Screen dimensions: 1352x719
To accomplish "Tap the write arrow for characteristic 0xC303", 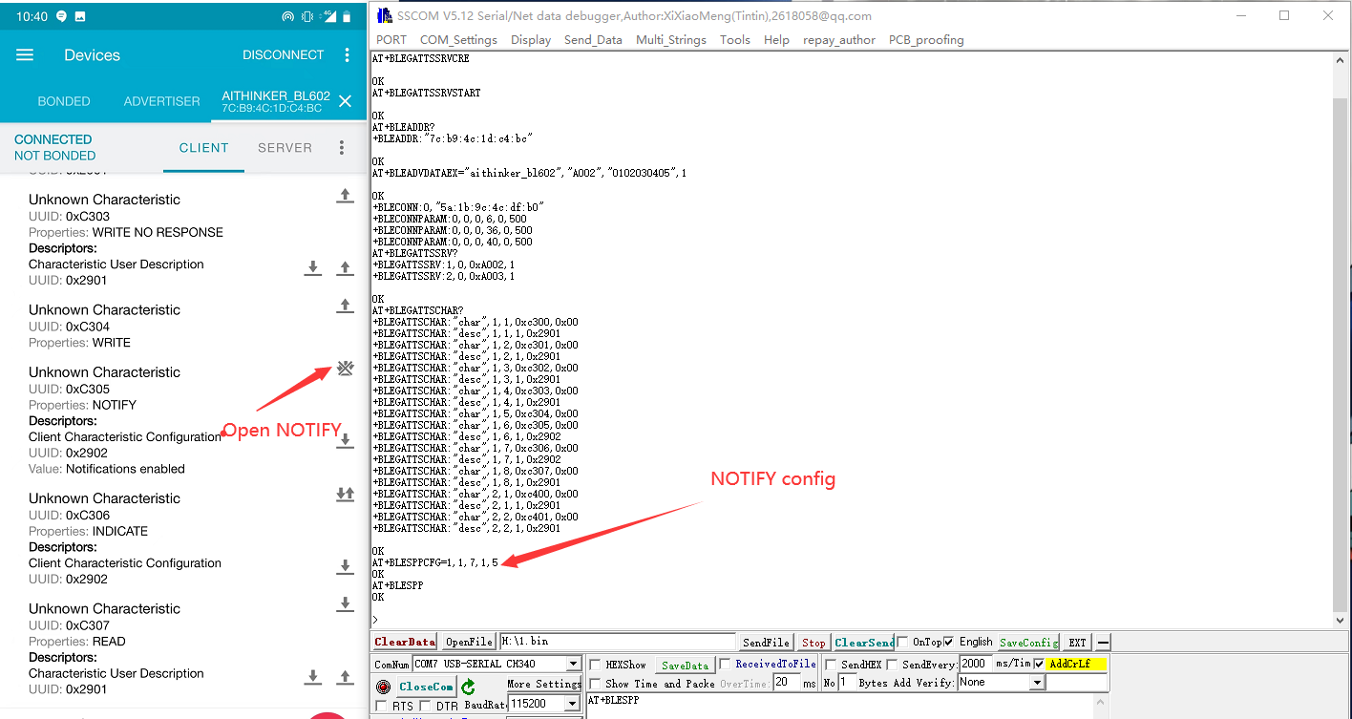I will 346,196.
